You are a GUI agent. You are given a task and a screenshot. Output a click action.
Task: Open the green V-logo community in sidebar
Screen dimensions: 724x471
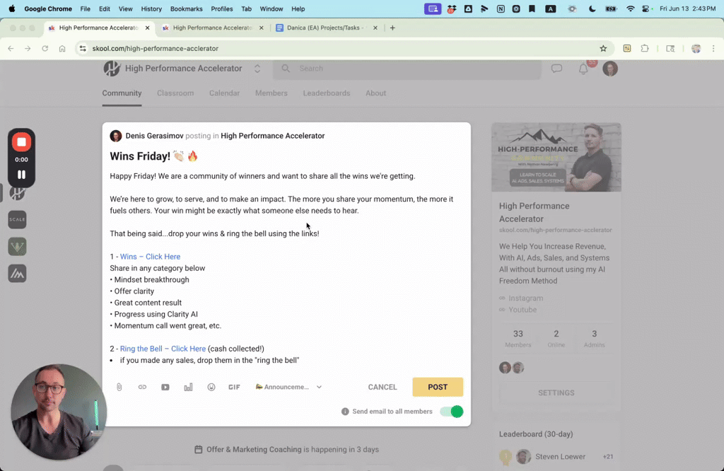(17, 247)
